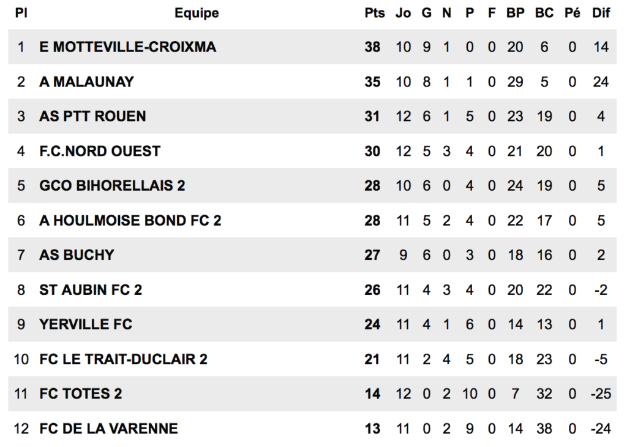Click AS BUCHY team name

[77, 254]
